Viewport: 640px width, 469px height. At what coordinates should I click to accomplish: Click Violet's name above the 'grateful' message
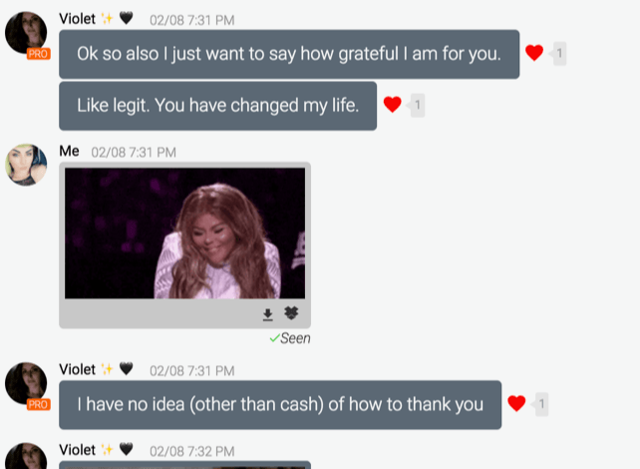click(x=77, y=19)
